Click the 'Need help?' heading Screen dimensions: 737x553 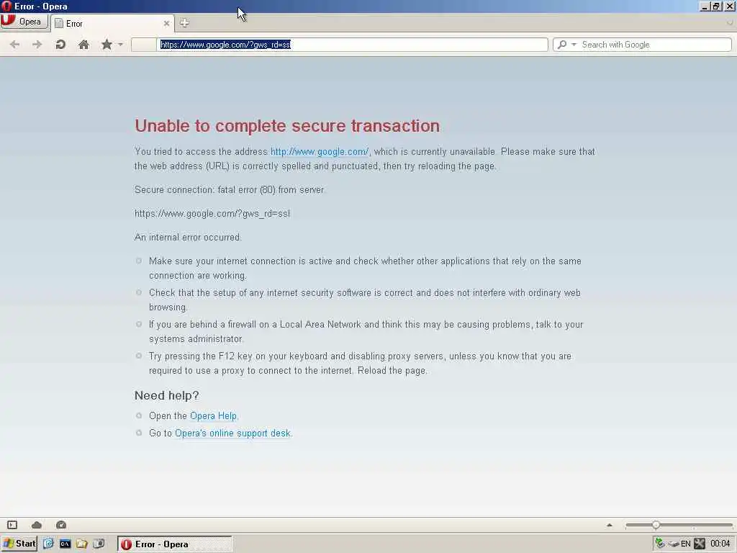coord(167,395)
